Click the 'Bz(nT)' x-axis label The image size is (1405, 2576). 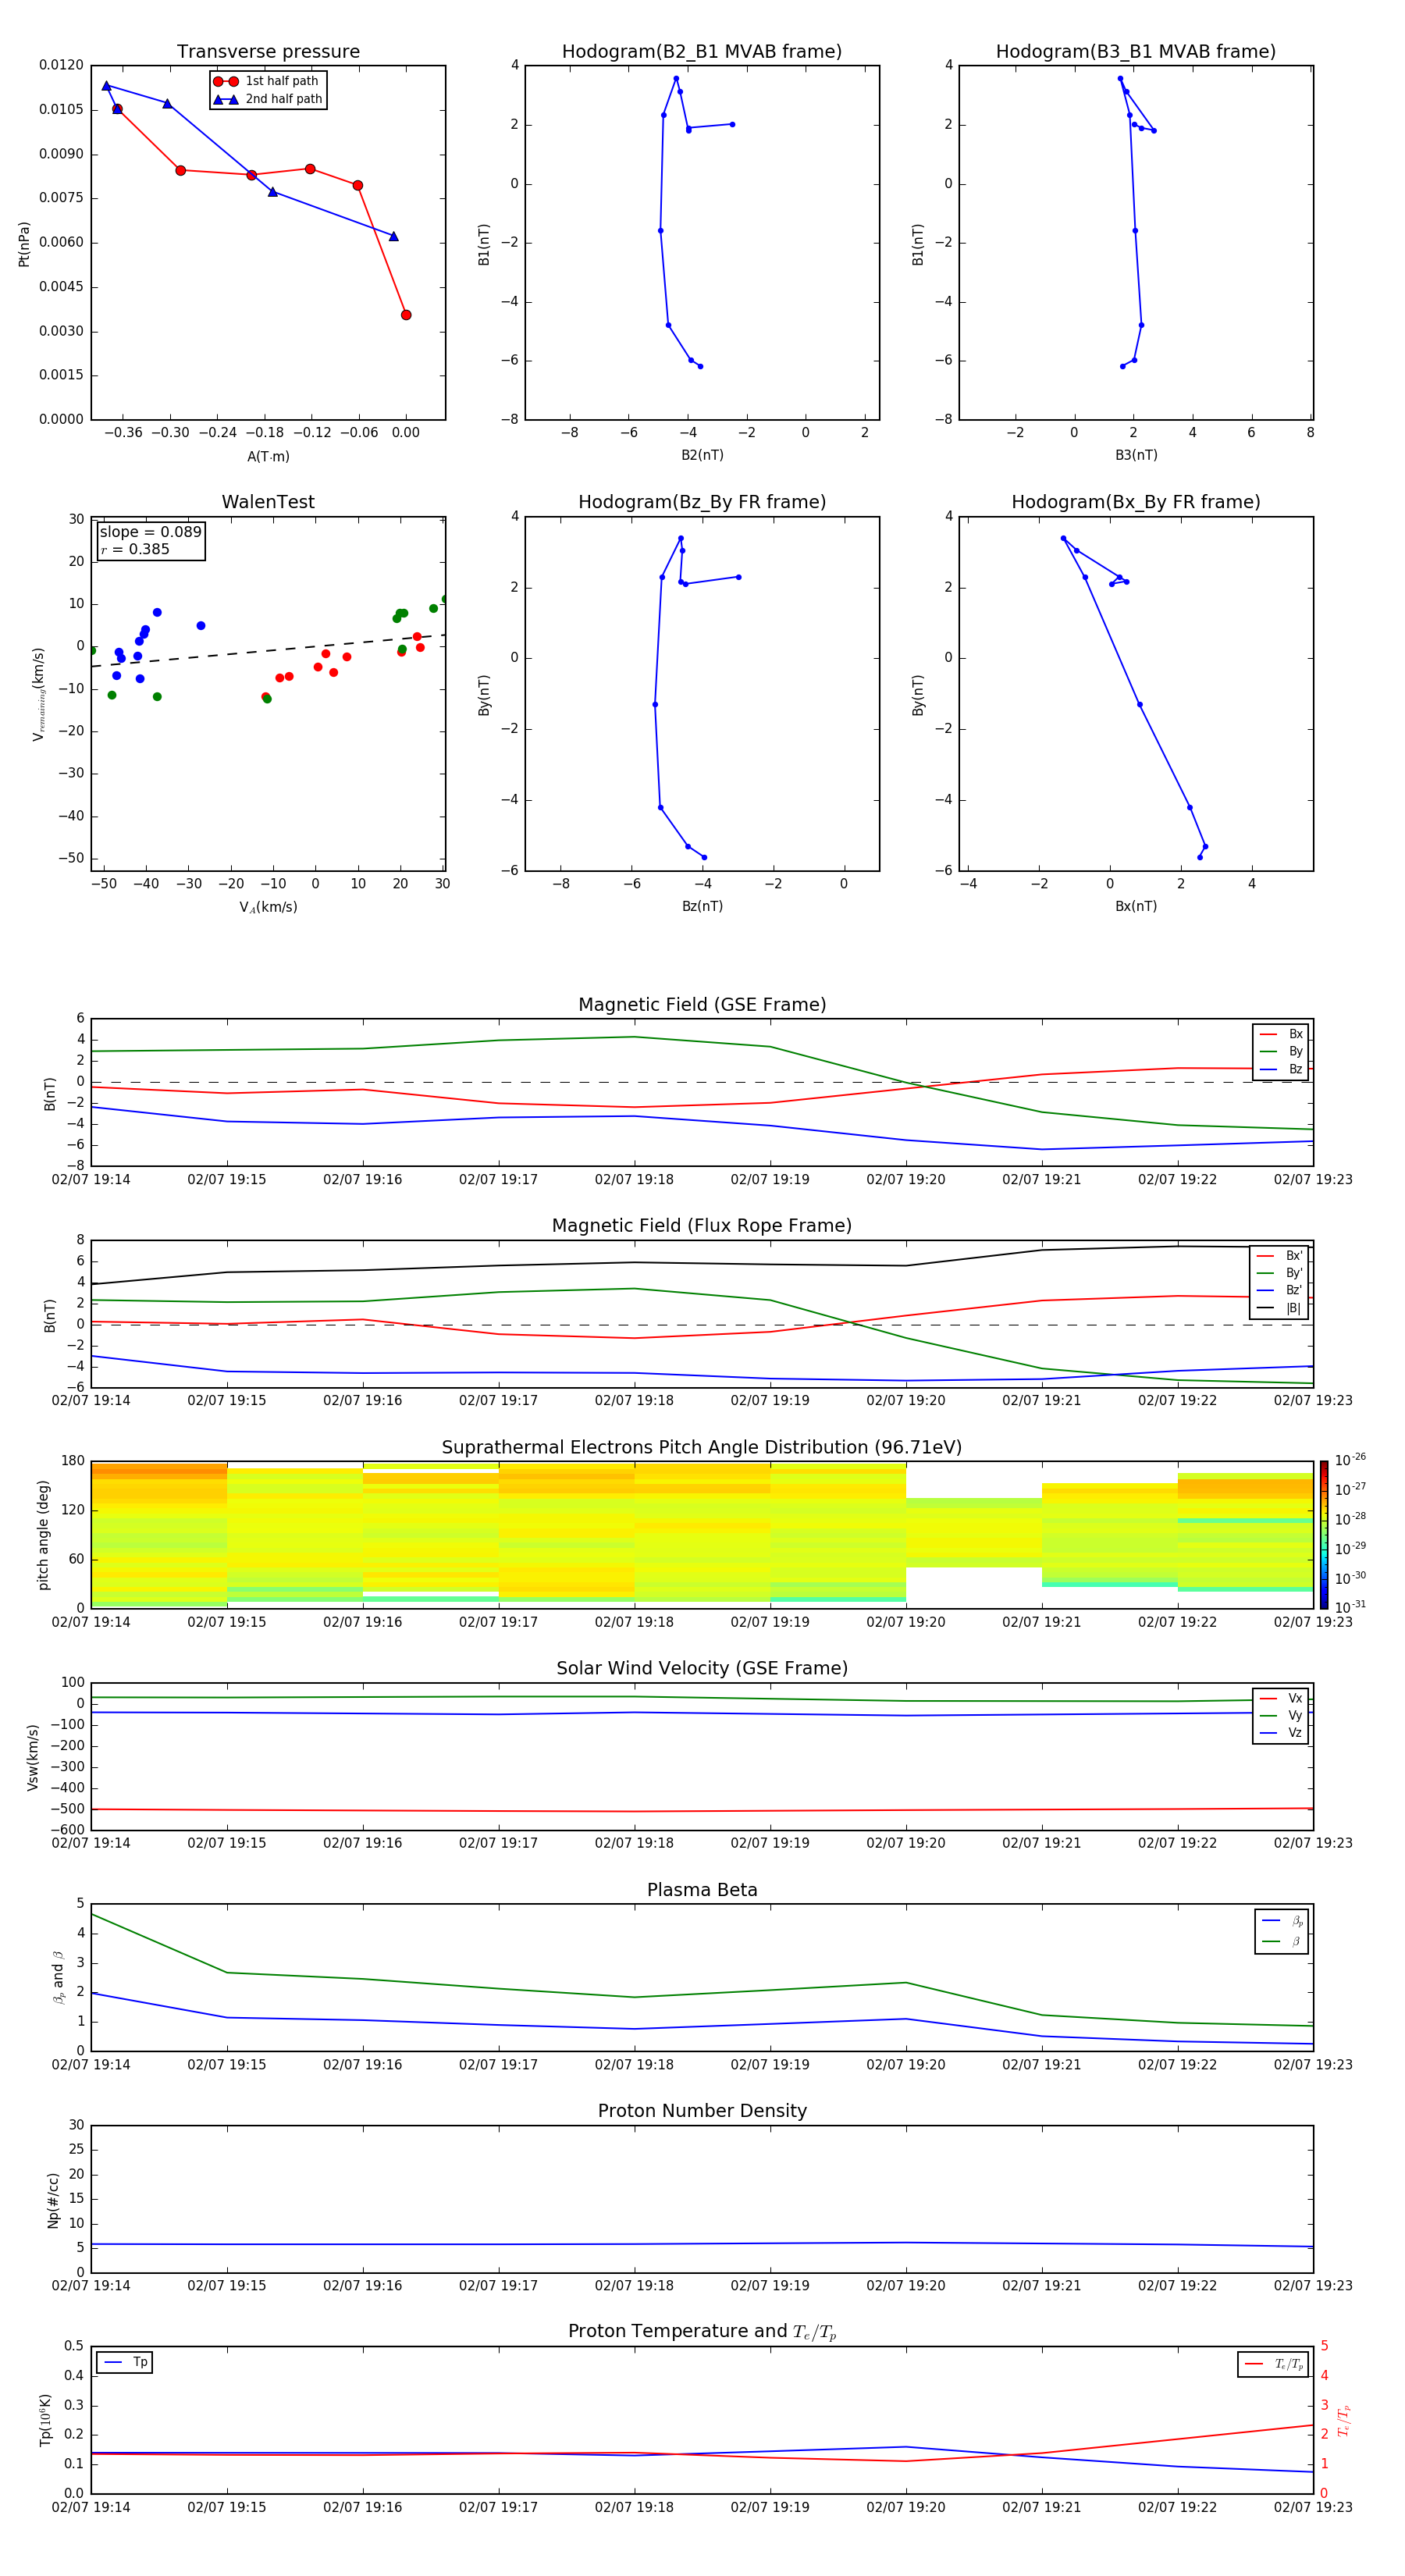[x=702, y=906]
